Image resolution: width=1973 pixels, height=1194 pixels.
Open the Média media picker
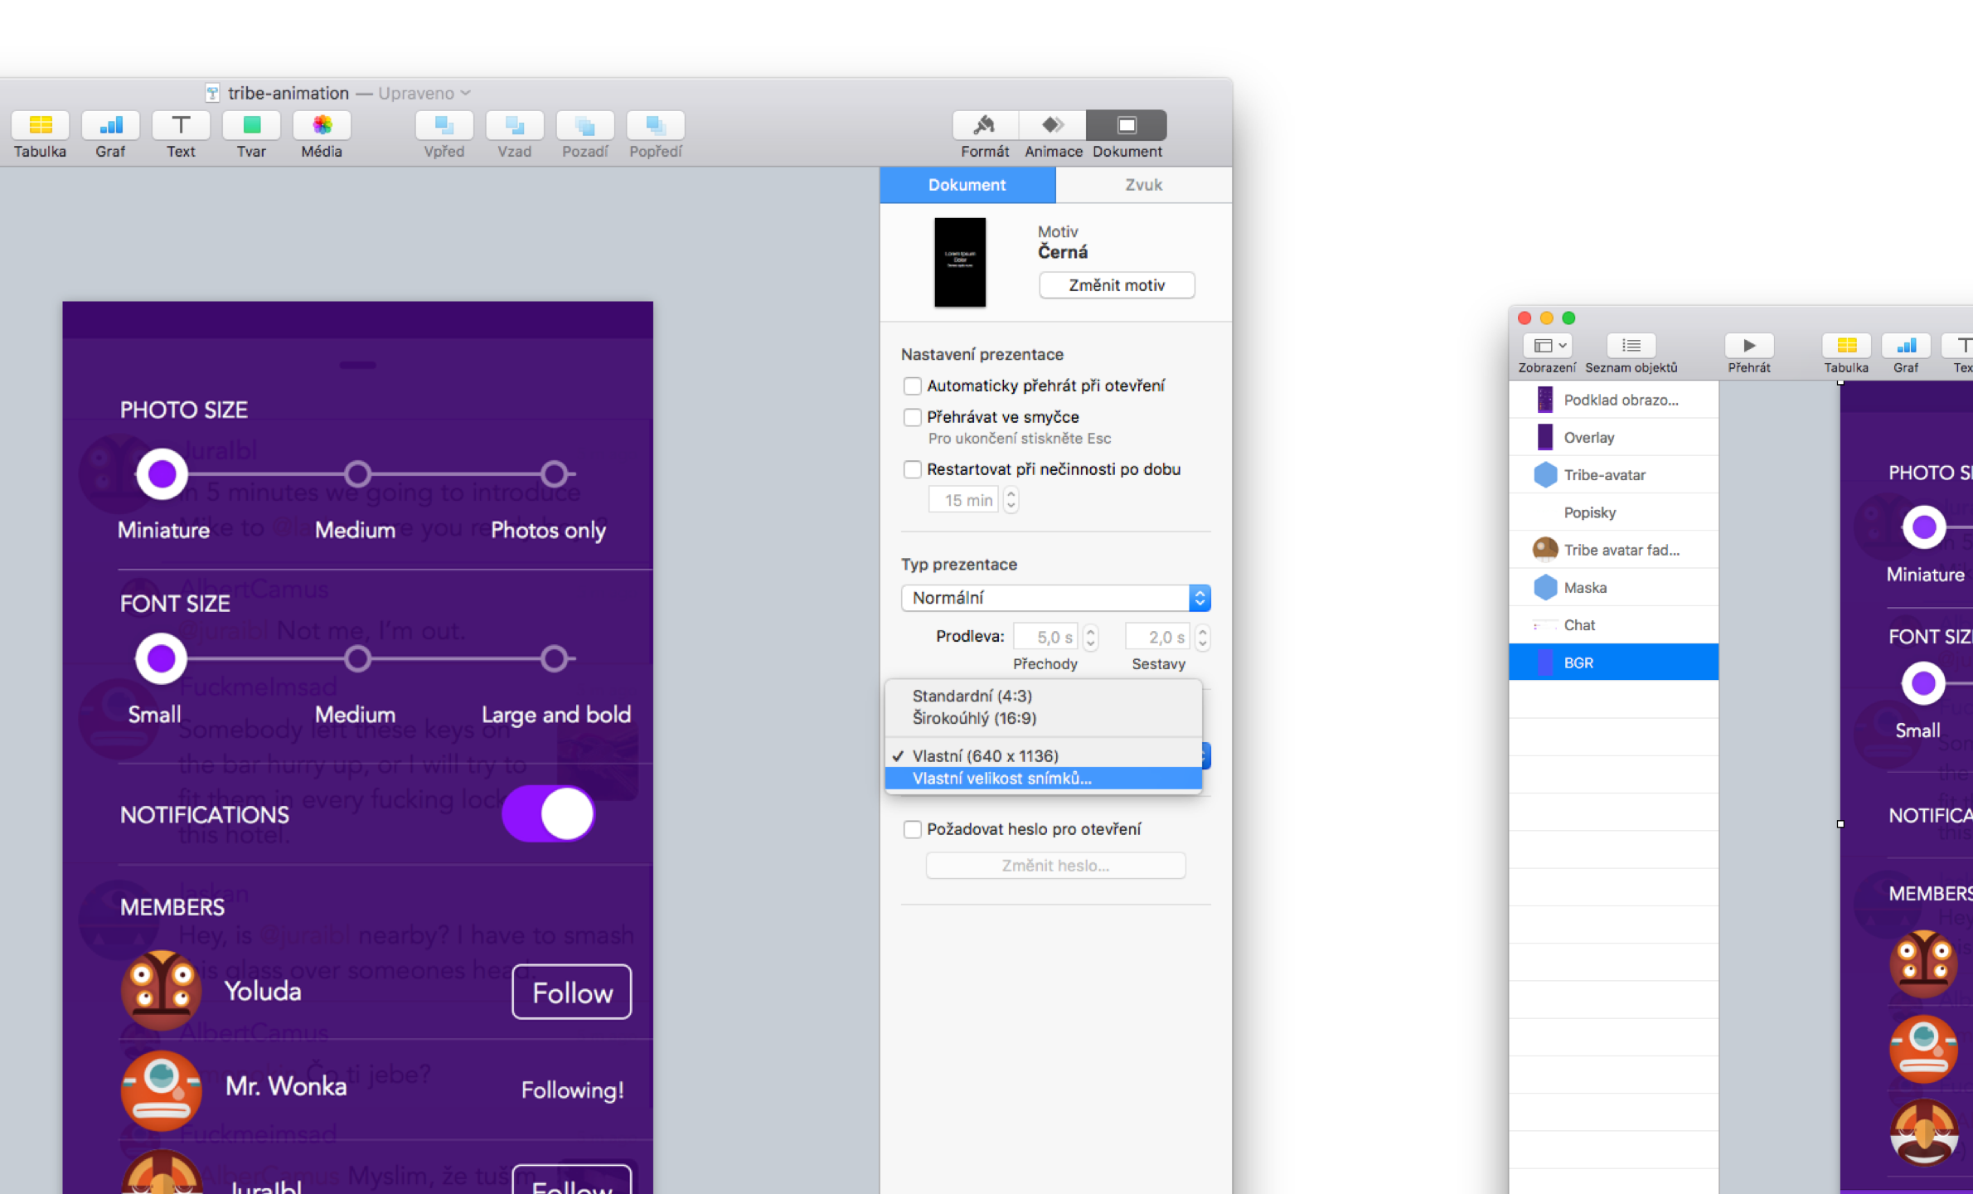[322, 126]
